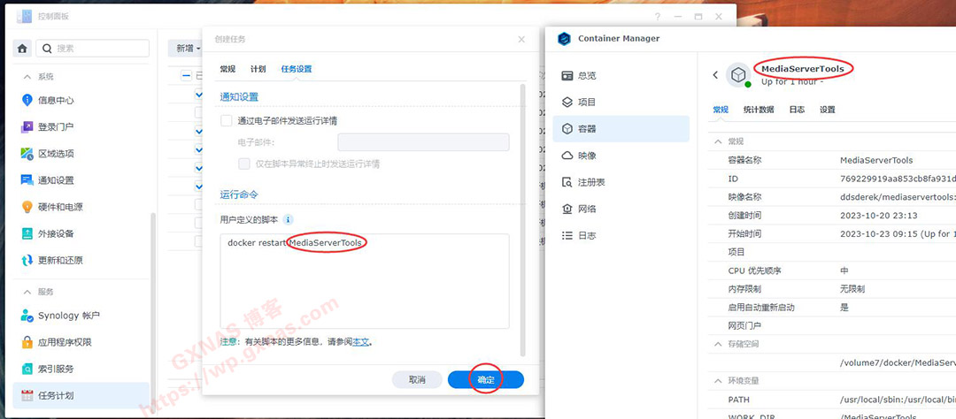This screenshot has width=956, height=419.
Task: Open 硬件和电源 settings
Action: click(59, 207)
